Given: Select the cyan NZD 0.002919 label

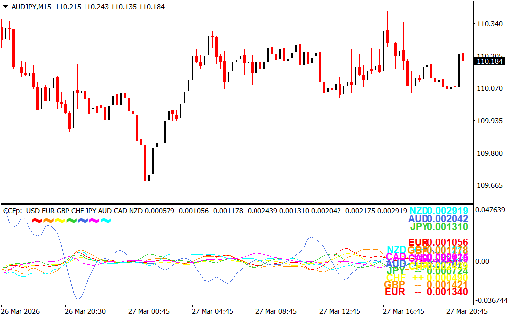Looking at the screenshot, I should tap(438, 211).
